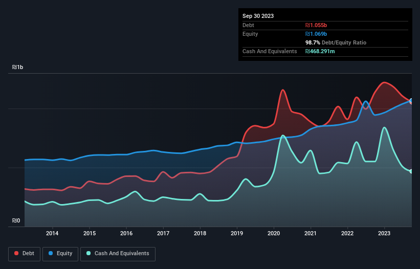The width and height of the screenshot is (420, 269).
Task: Click the blue Equity legend dot
Action: 51,253
